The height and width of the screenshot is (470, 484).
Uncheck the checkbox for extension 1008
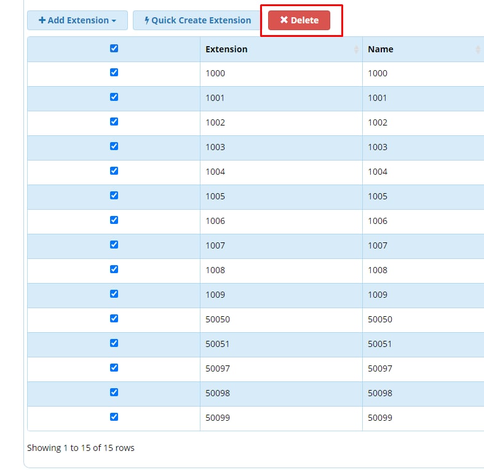pyautogui.click(x=114, y=269)
